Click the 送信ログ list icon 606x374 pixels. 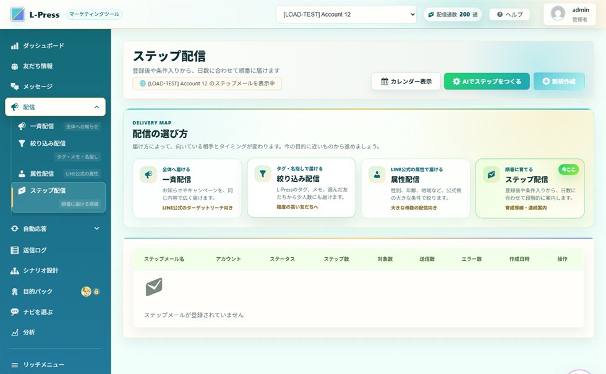pyautogui.click(x=15, y=250)
